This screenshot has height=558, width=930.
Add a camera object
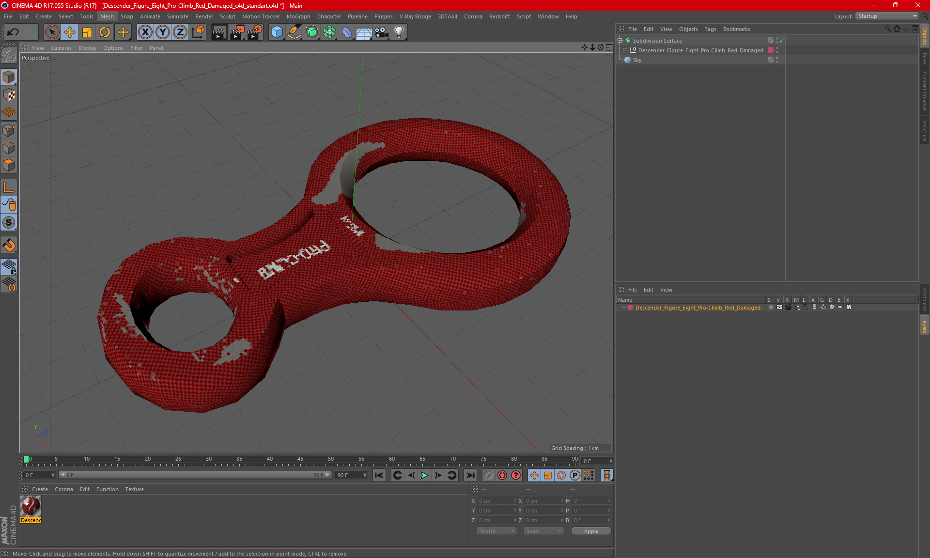[381, 32]
